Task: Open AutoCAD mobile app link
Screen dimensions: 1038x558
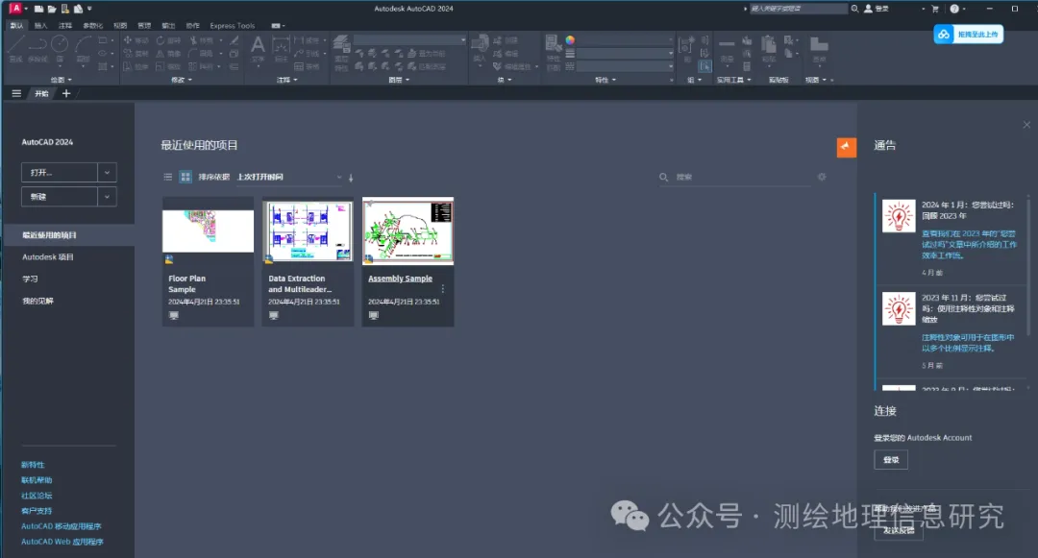Action: point(61,526)
